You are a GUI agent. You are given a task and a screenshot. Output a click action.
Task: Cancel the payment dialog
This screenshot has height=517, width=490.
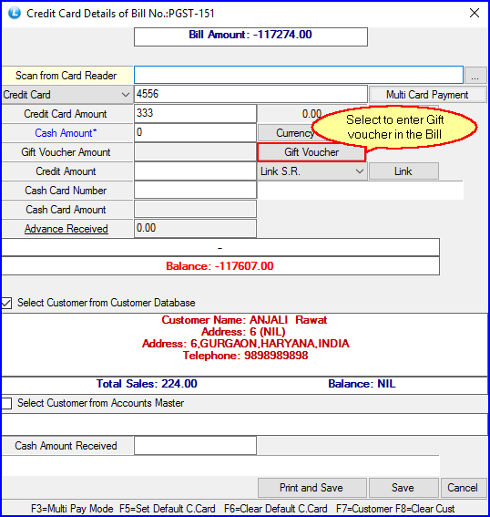[x=463, y=488]
